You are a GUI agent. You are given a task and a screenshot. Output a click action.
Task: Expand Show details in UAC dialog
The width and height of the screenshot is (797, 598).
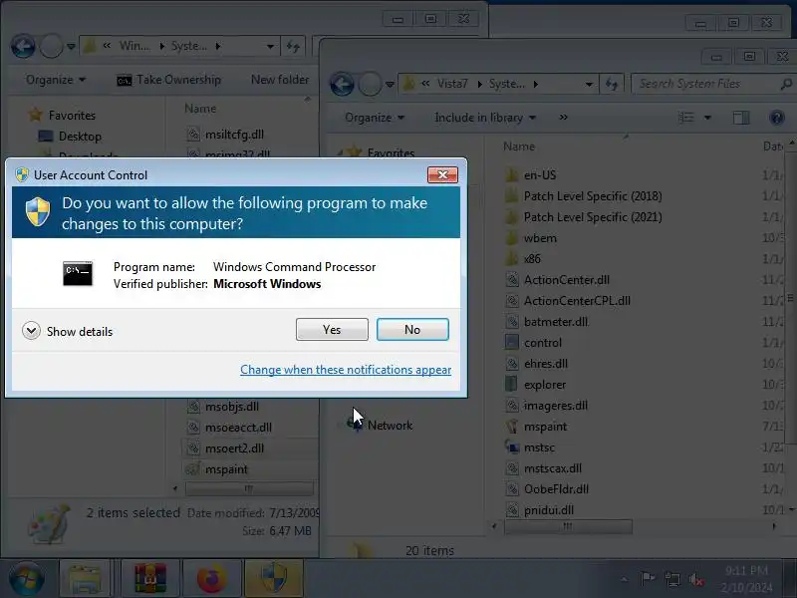coord(67,331)
